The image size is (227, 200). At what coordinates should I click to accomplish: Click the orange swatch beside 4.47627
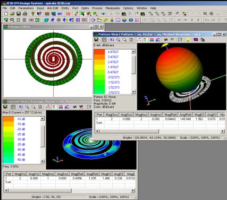point(99,52)
